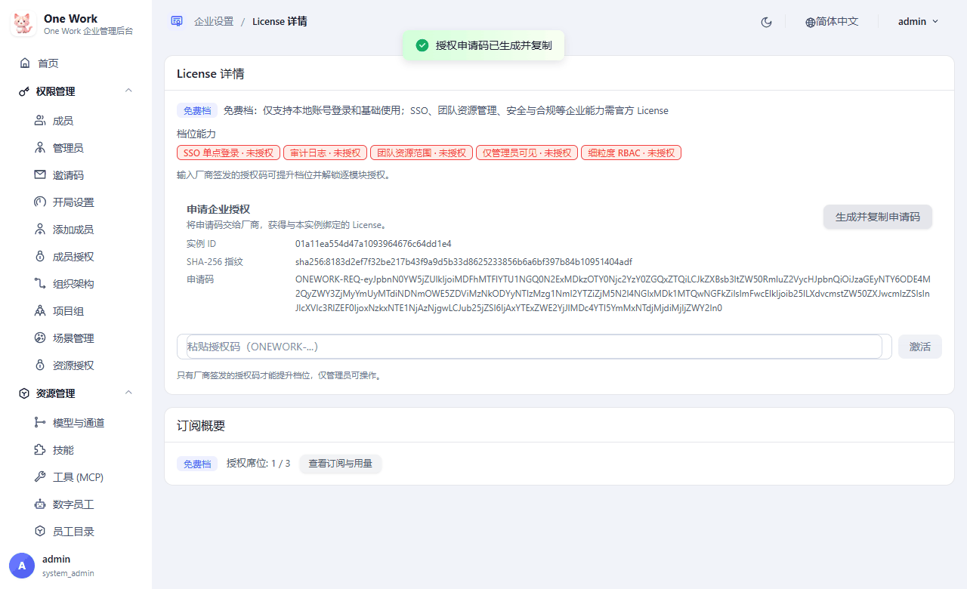This screenshot has height=589, width=967.
Task: Click the 工具 (MCP) wrench icon
Action: pos(40,477)
